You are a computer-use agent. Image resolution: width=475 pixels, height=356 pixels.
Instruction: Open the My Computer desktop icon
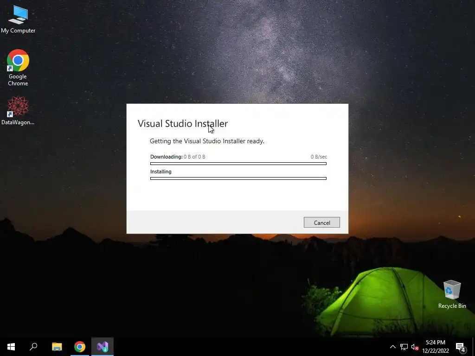[x=18, y=19]
